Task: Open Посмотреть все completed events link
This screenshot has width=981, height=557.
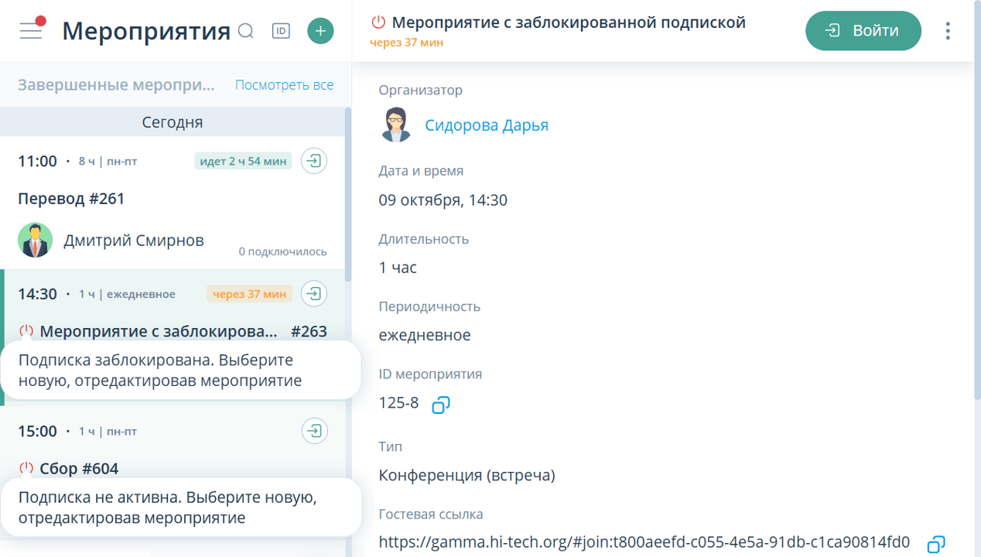Action: tap(284, 84)
